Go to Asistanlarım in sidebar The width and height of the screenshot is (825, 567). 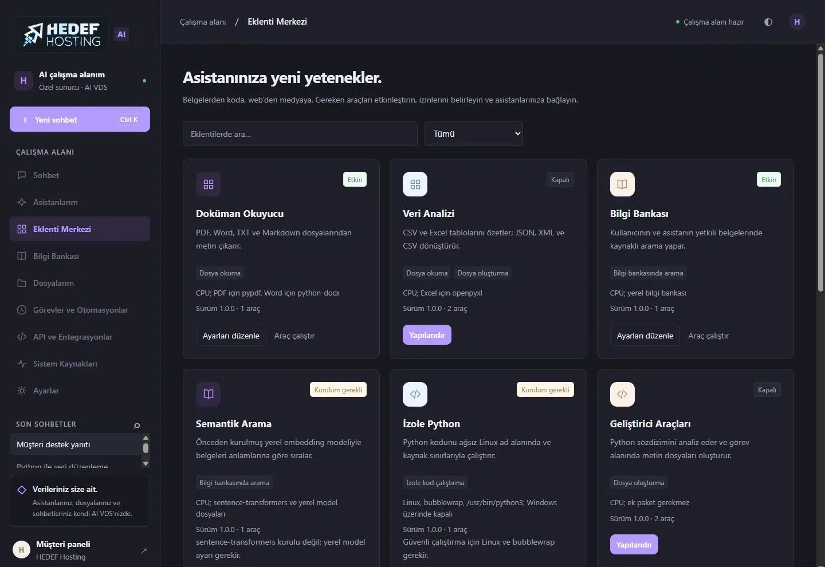click(80, 202)
